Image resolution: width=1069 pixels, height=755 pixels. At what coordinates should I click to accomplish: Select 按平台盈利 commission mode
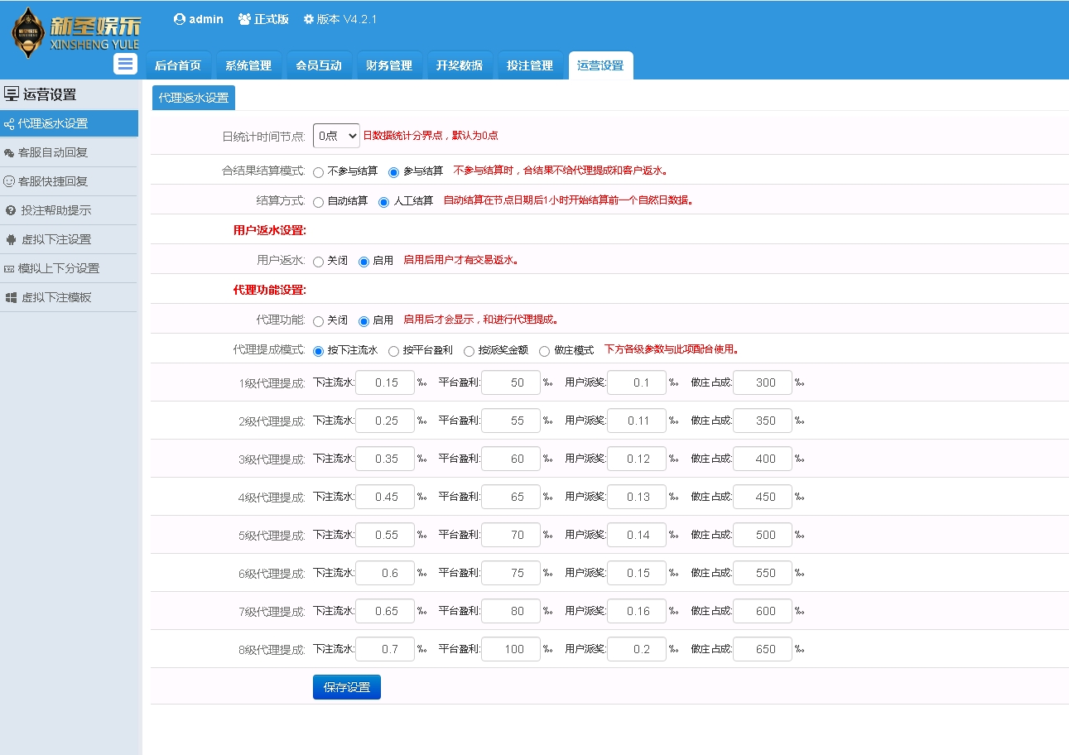tap(394, 351)
